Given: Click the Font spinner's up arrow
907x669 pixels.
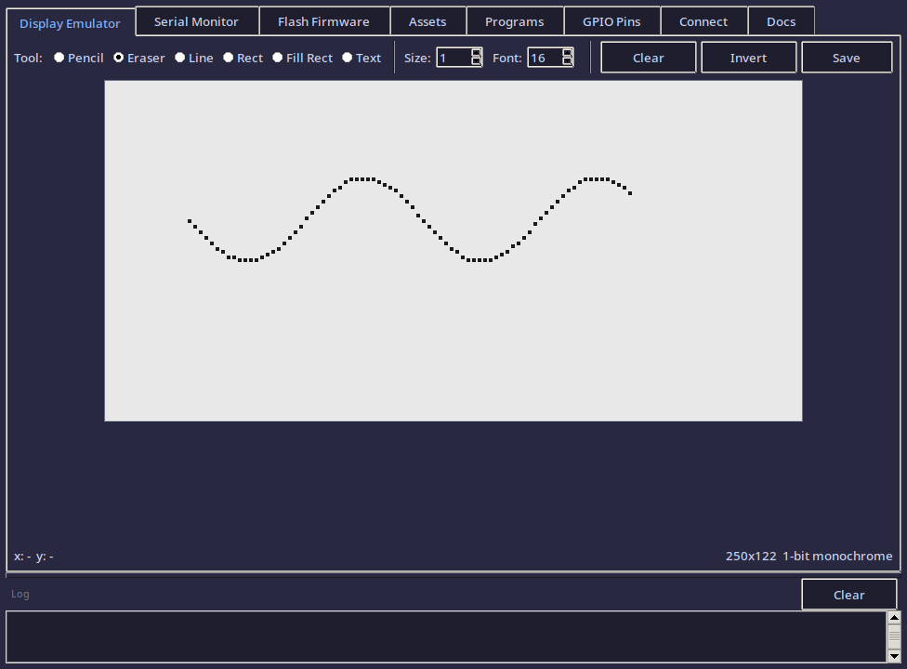Looking at the screenshot, I should pos(567,53).
